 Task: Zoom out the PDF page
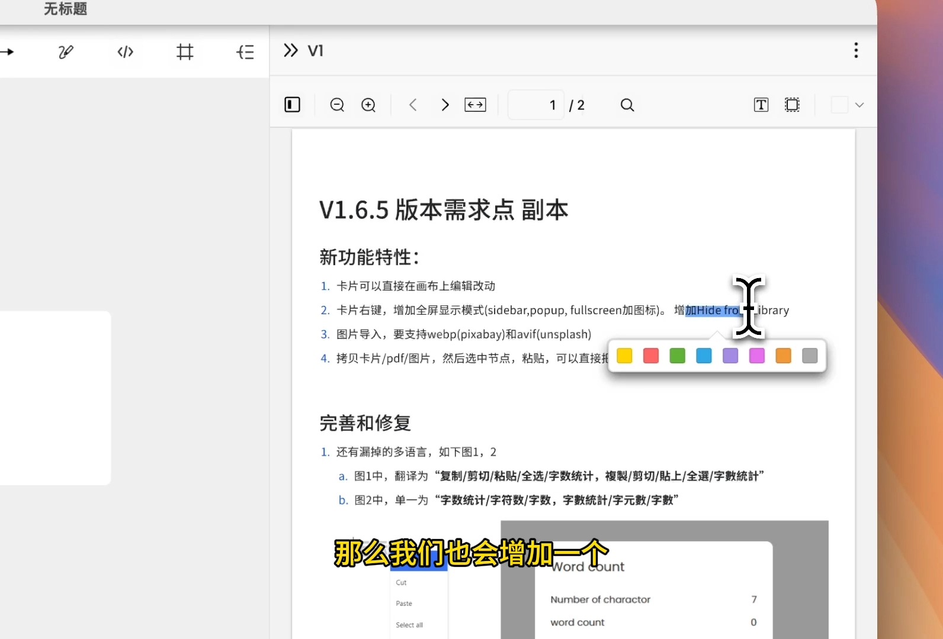click(x=337, y=105)
